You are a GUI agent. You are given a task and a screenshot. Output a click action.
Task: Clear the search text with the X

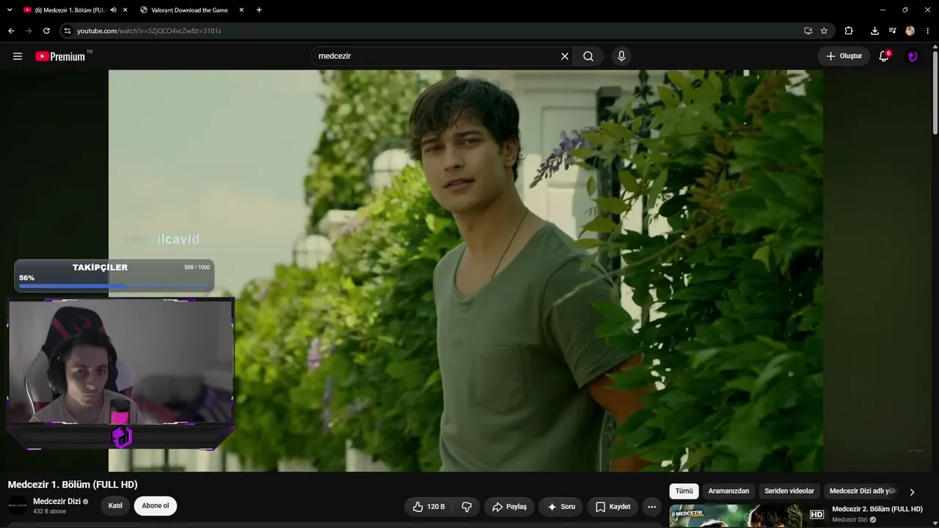(565, 56)
